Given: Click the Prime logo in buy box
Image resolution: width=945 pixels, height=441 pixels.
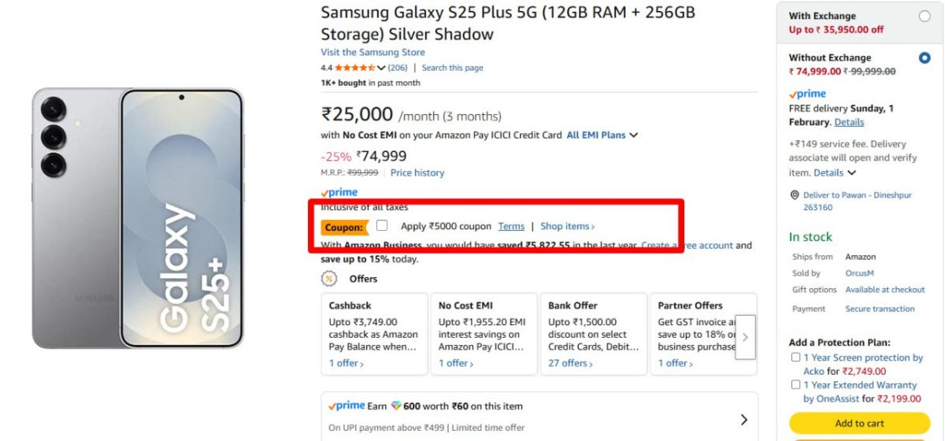Looking at the screenshot, I should click(x=807, y=94).
